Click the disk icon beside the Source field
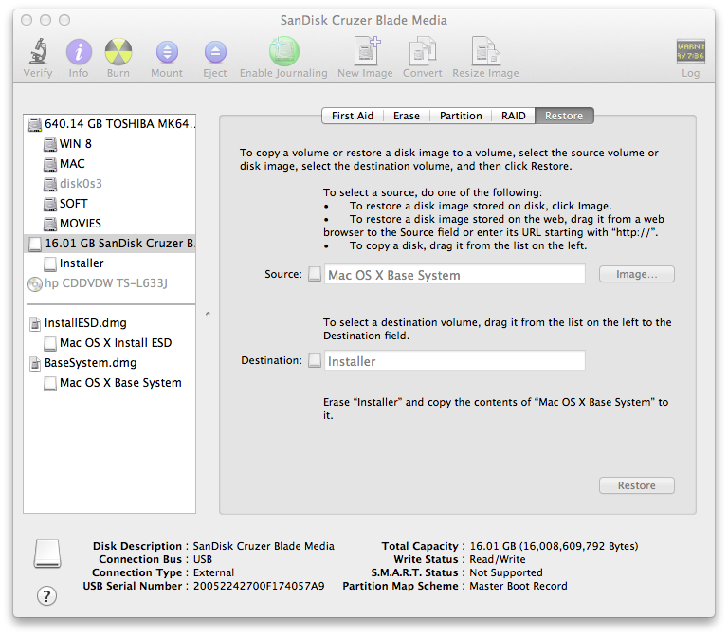 pos(315,274)
